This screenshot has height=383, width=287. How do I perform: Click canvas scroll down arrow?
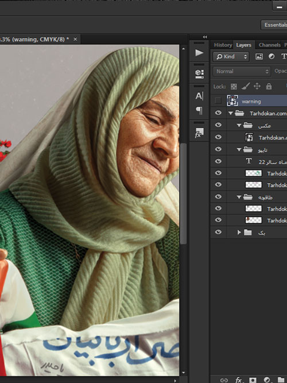pyautogui.click(x=183, y=373)
